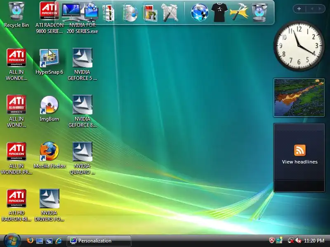Click the blue globe icon in the dock
The width and height of the screenshot is (330, 247).
coord(200,12)
